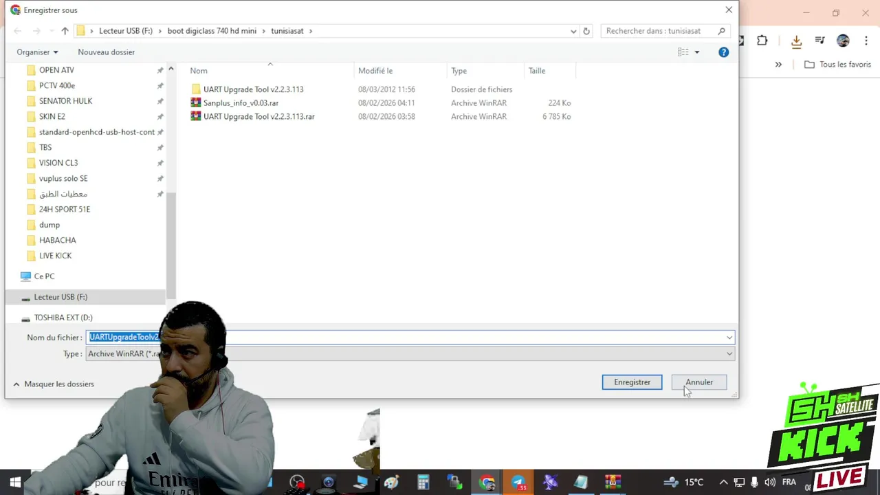Select Lecteur USB (F:) breadcrumb segment
Screen dimensions: 880x495
pos(126,31)
